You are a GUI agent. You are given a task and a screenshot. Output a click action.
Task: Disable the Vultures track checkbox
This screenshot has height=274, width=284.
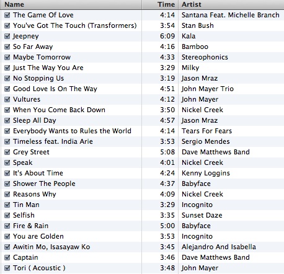(7, 99)
